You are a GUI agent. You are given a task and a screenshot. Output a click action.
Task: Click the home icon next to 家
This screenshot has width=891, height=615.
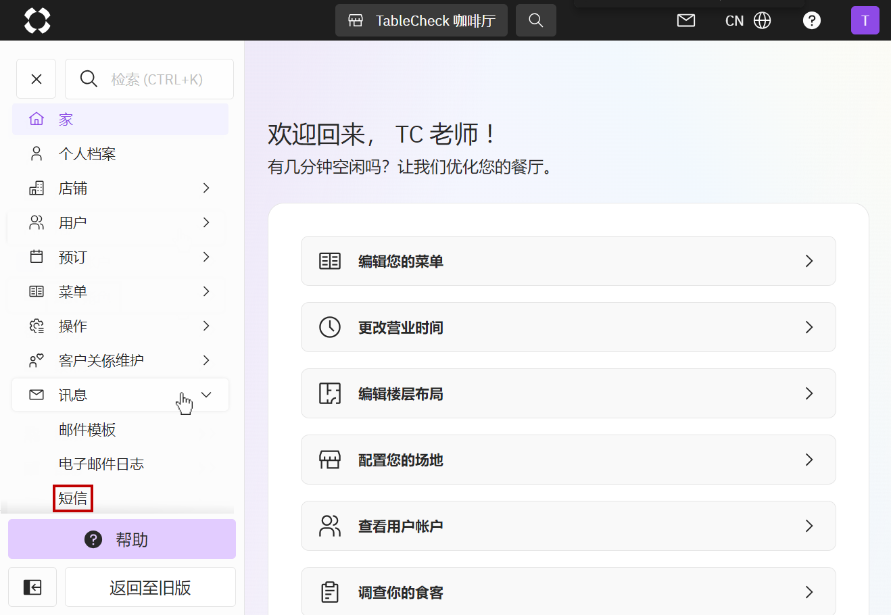coord(37,120)
